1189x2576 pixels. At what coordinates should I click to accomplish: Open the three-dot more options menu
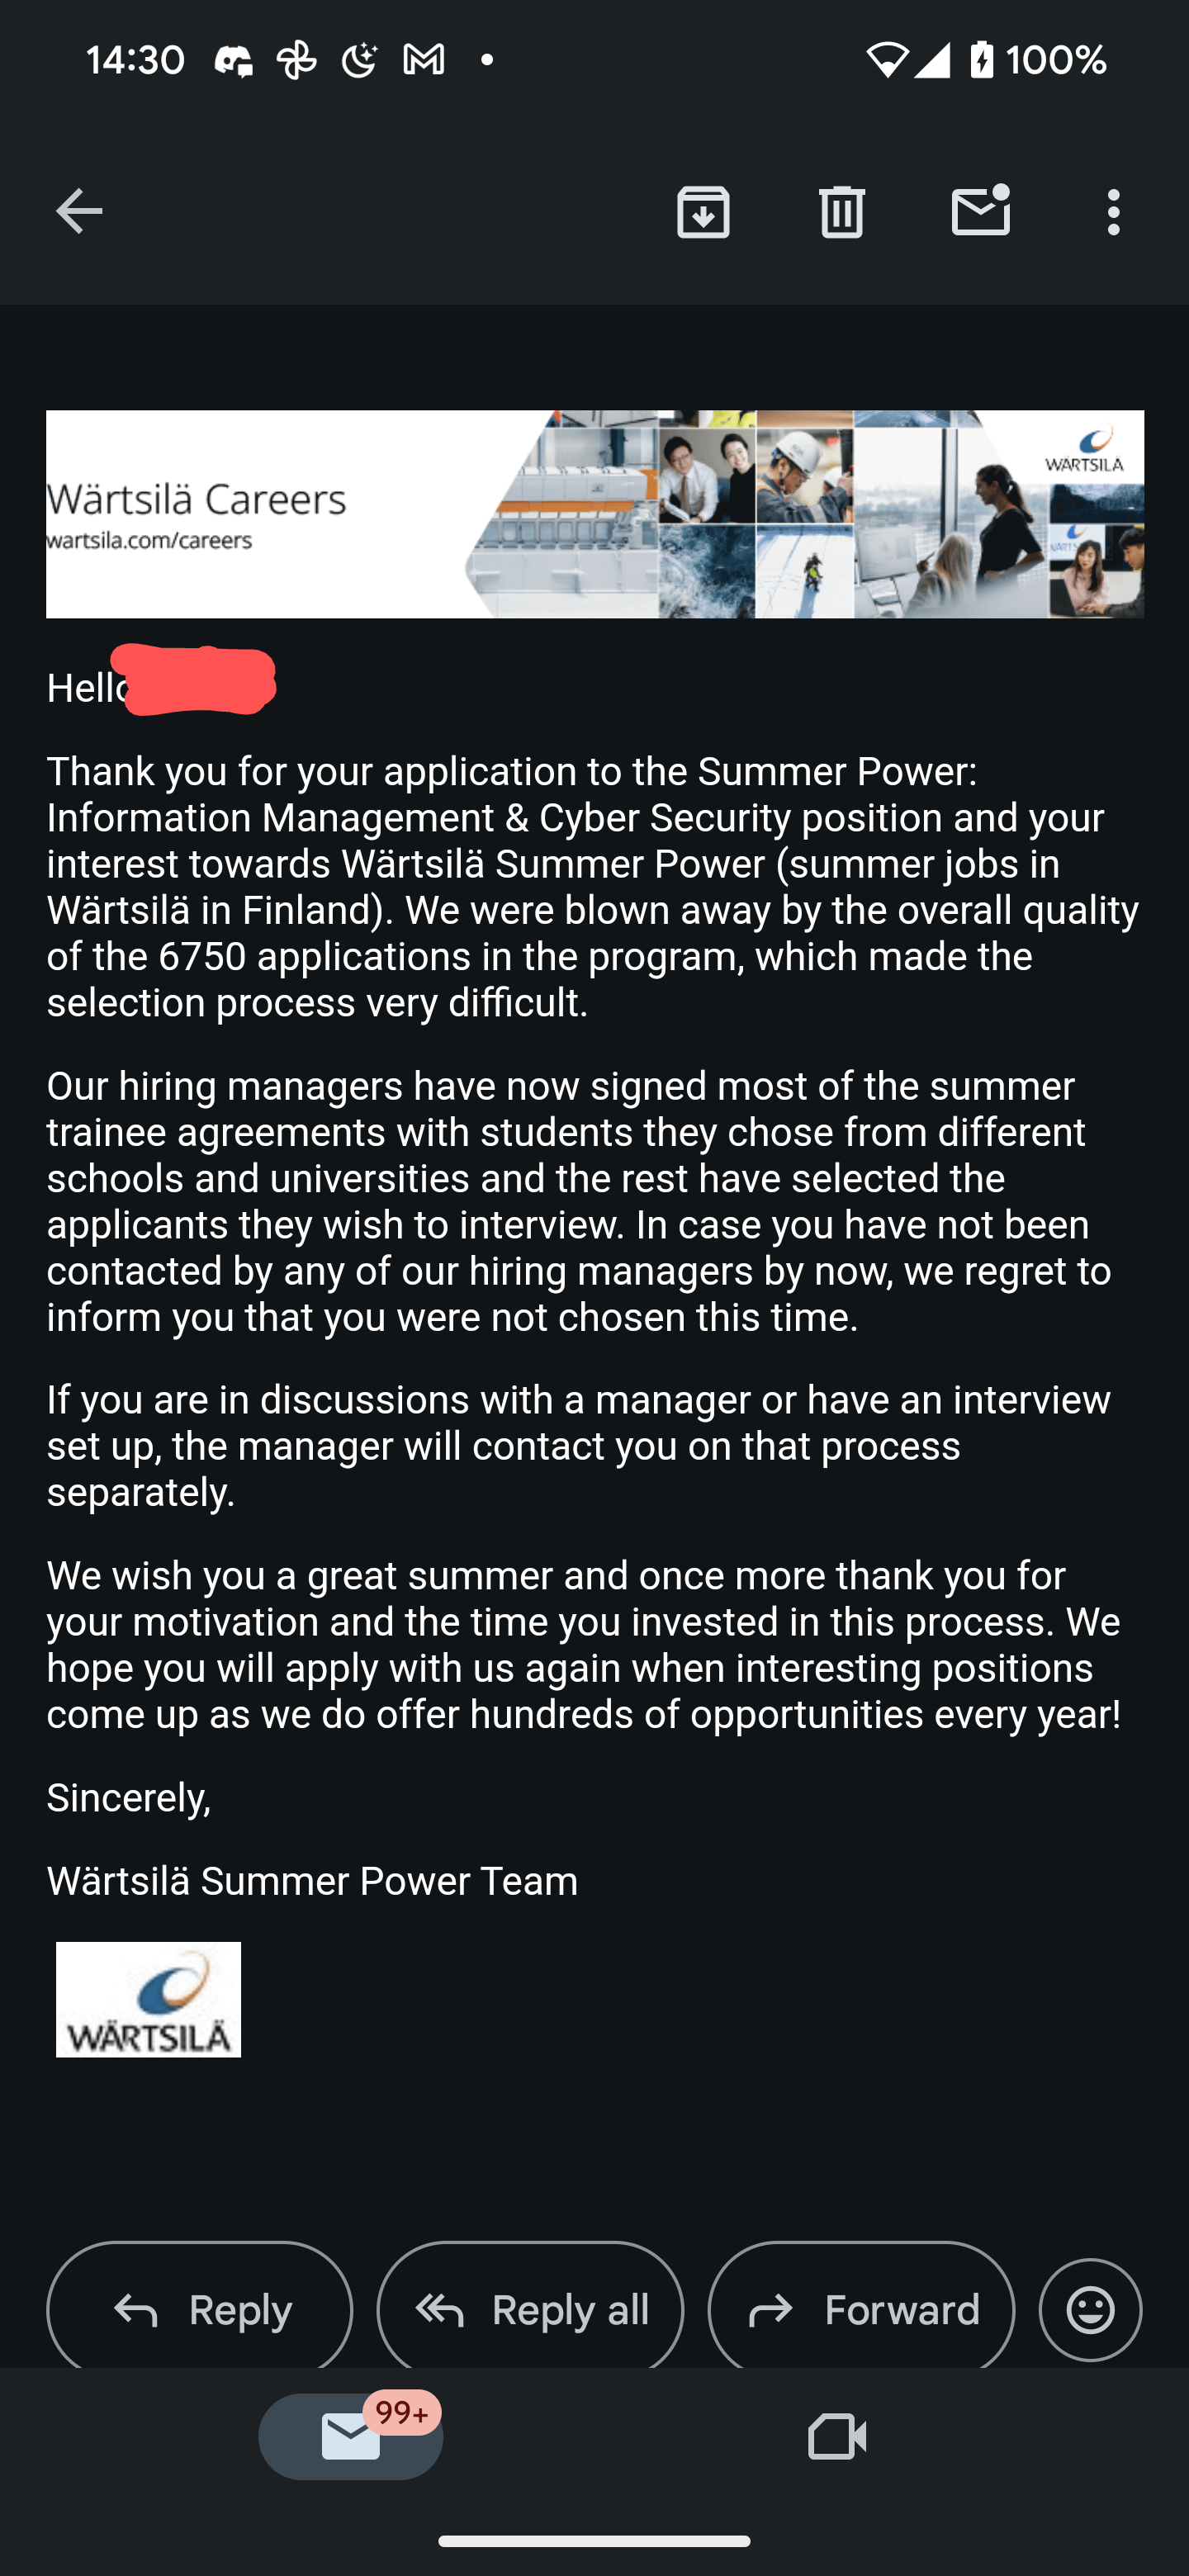tap(1114, 212)
